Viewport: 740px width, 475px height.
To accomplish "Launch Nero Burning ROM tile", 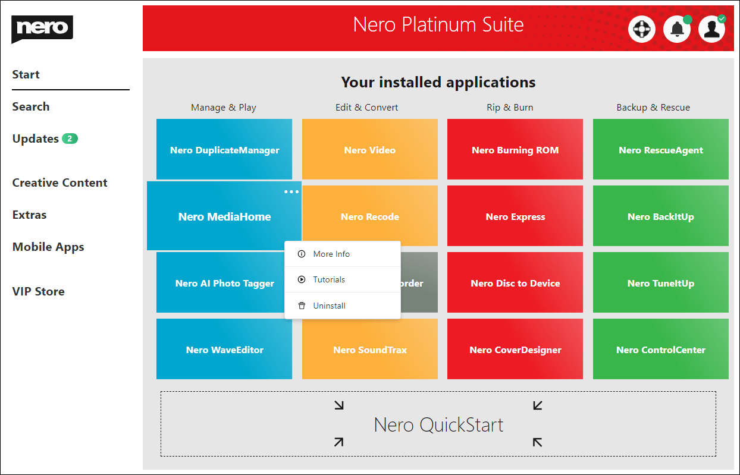I will click(515, 149).
